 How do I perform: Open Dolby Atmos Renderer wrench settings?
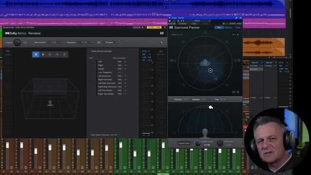tap(162, 42)
